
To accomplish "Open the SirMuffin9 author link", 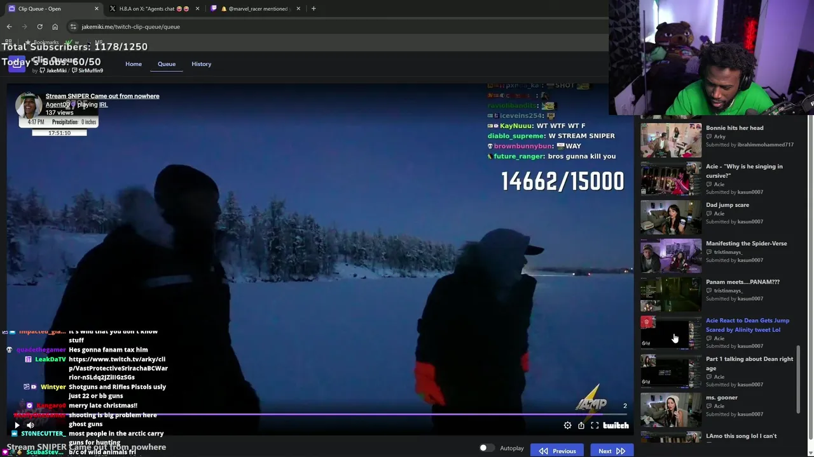I will coord(88,70).
